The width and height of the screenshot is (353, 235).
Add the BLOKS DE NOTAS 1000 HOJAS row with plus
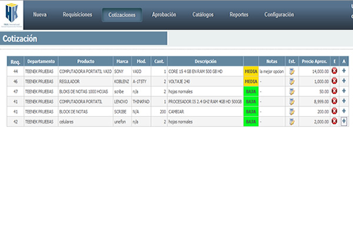click(344, 91)
